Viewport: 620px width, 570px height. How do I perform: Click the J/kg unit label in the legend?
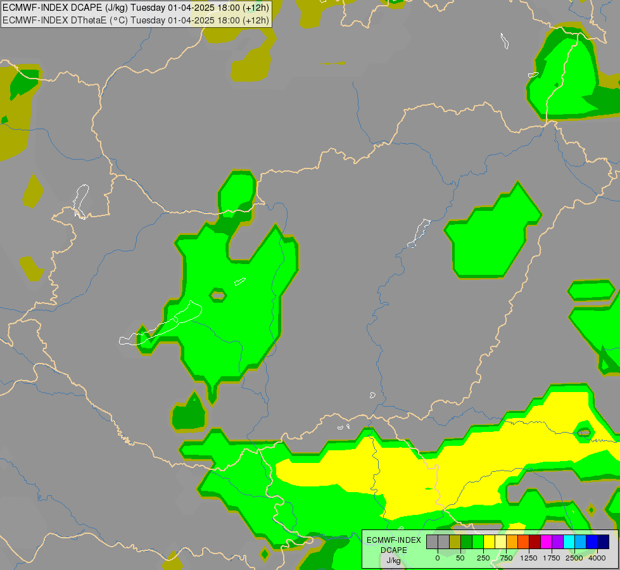coord(394,560)
